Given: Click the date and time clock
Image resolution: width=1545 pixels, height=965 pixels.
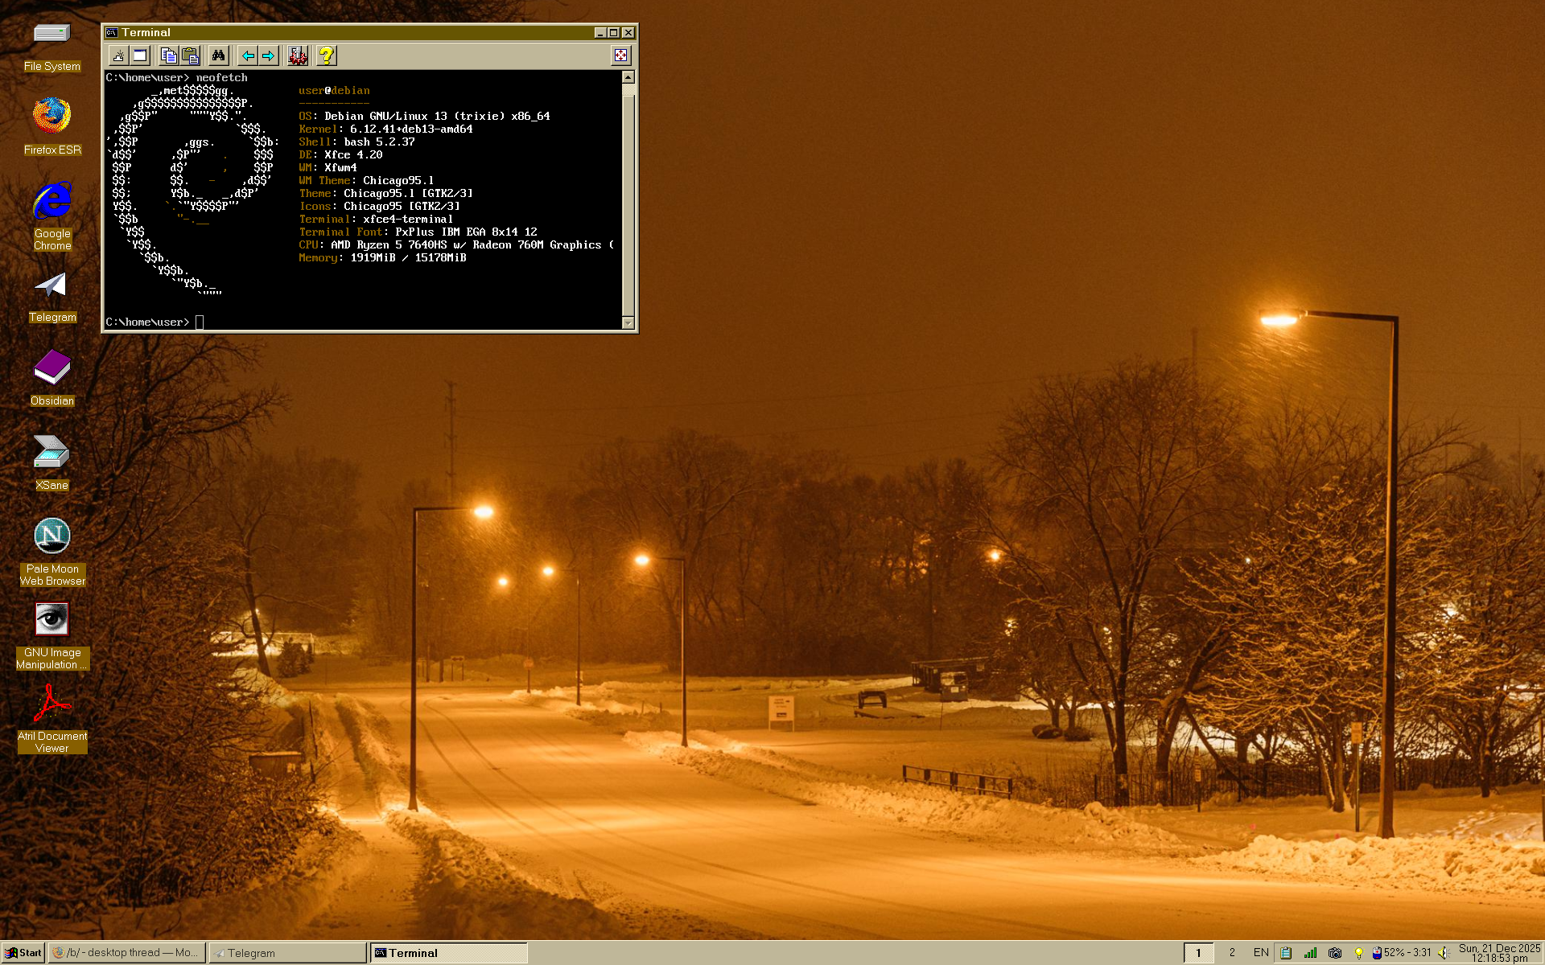Looking at the screenshot, I should click(x=1499, y=953).
